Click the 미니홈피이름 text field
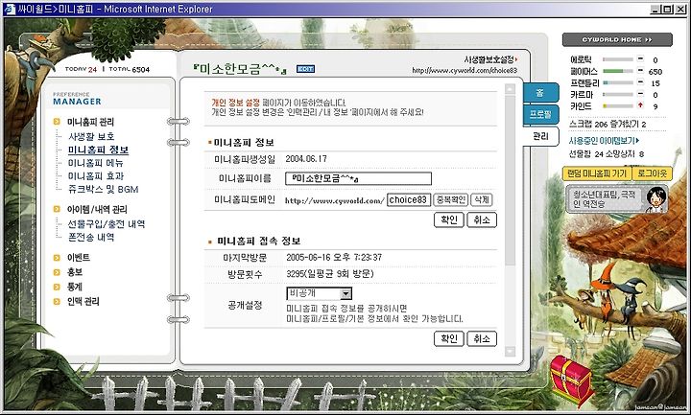 [358, 178]
